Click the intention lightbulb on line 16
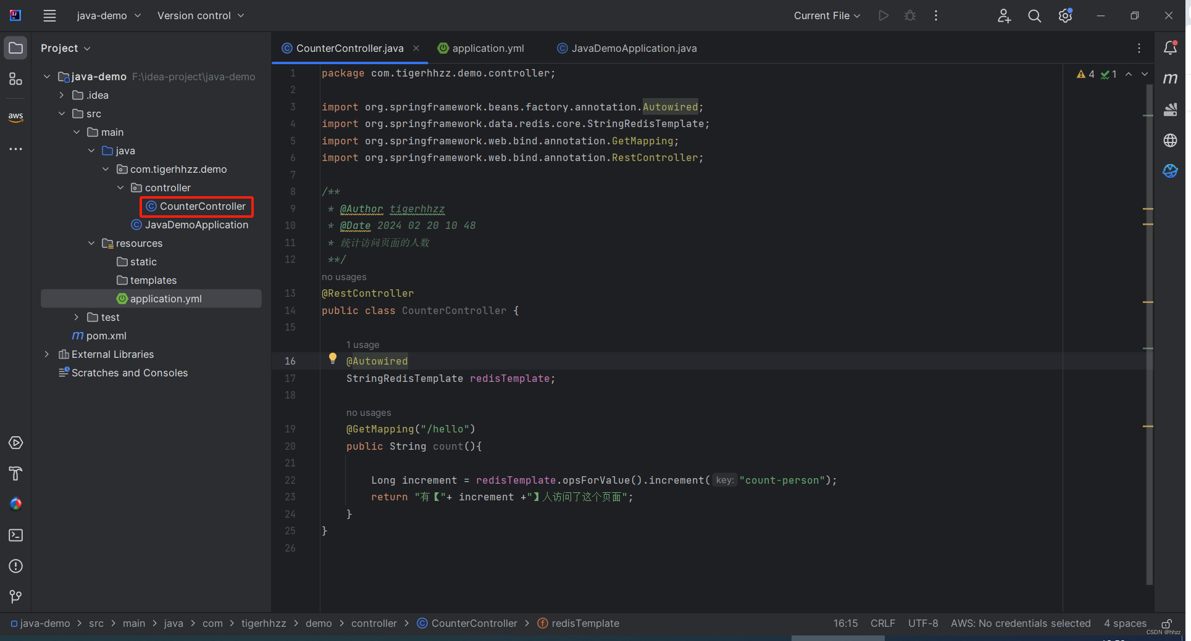The width and height of the screenshot is (1191, 641). 333,358
